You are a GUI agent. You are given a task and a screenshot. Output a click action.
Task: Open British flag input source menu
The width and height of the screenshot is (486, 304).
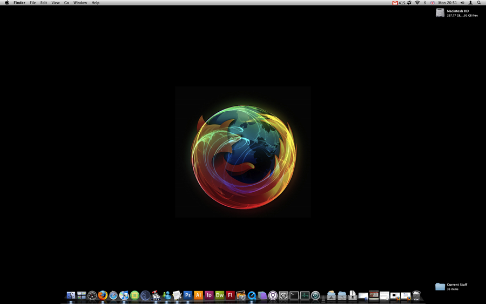coord(433,3)
